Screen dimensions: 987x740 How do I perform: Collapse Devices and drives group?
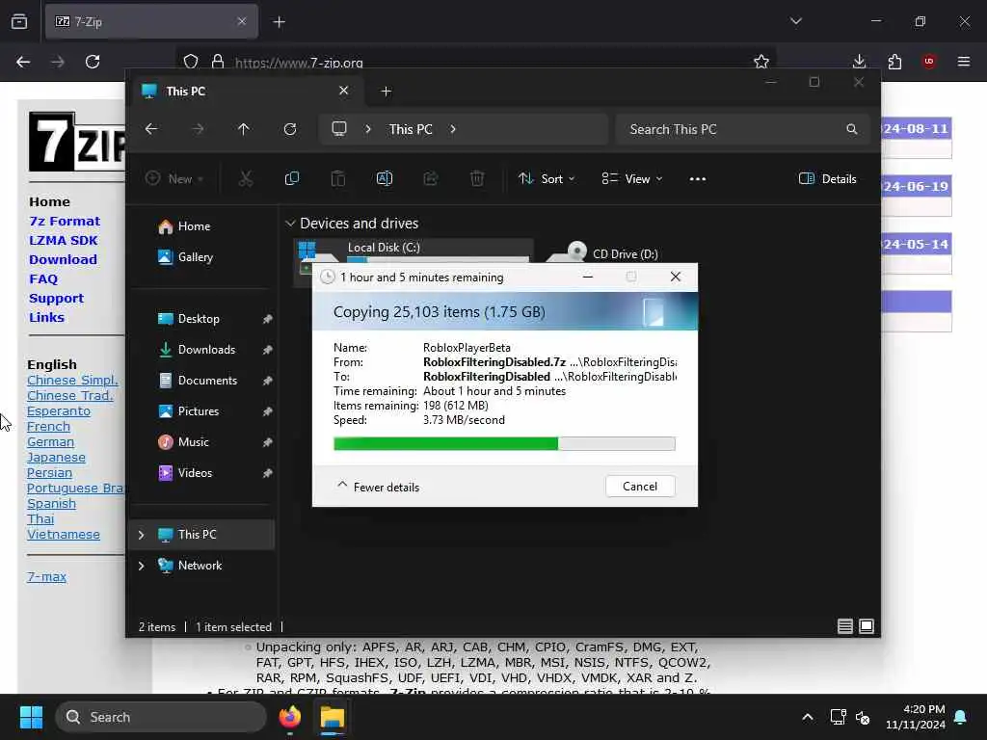[290, 224]
